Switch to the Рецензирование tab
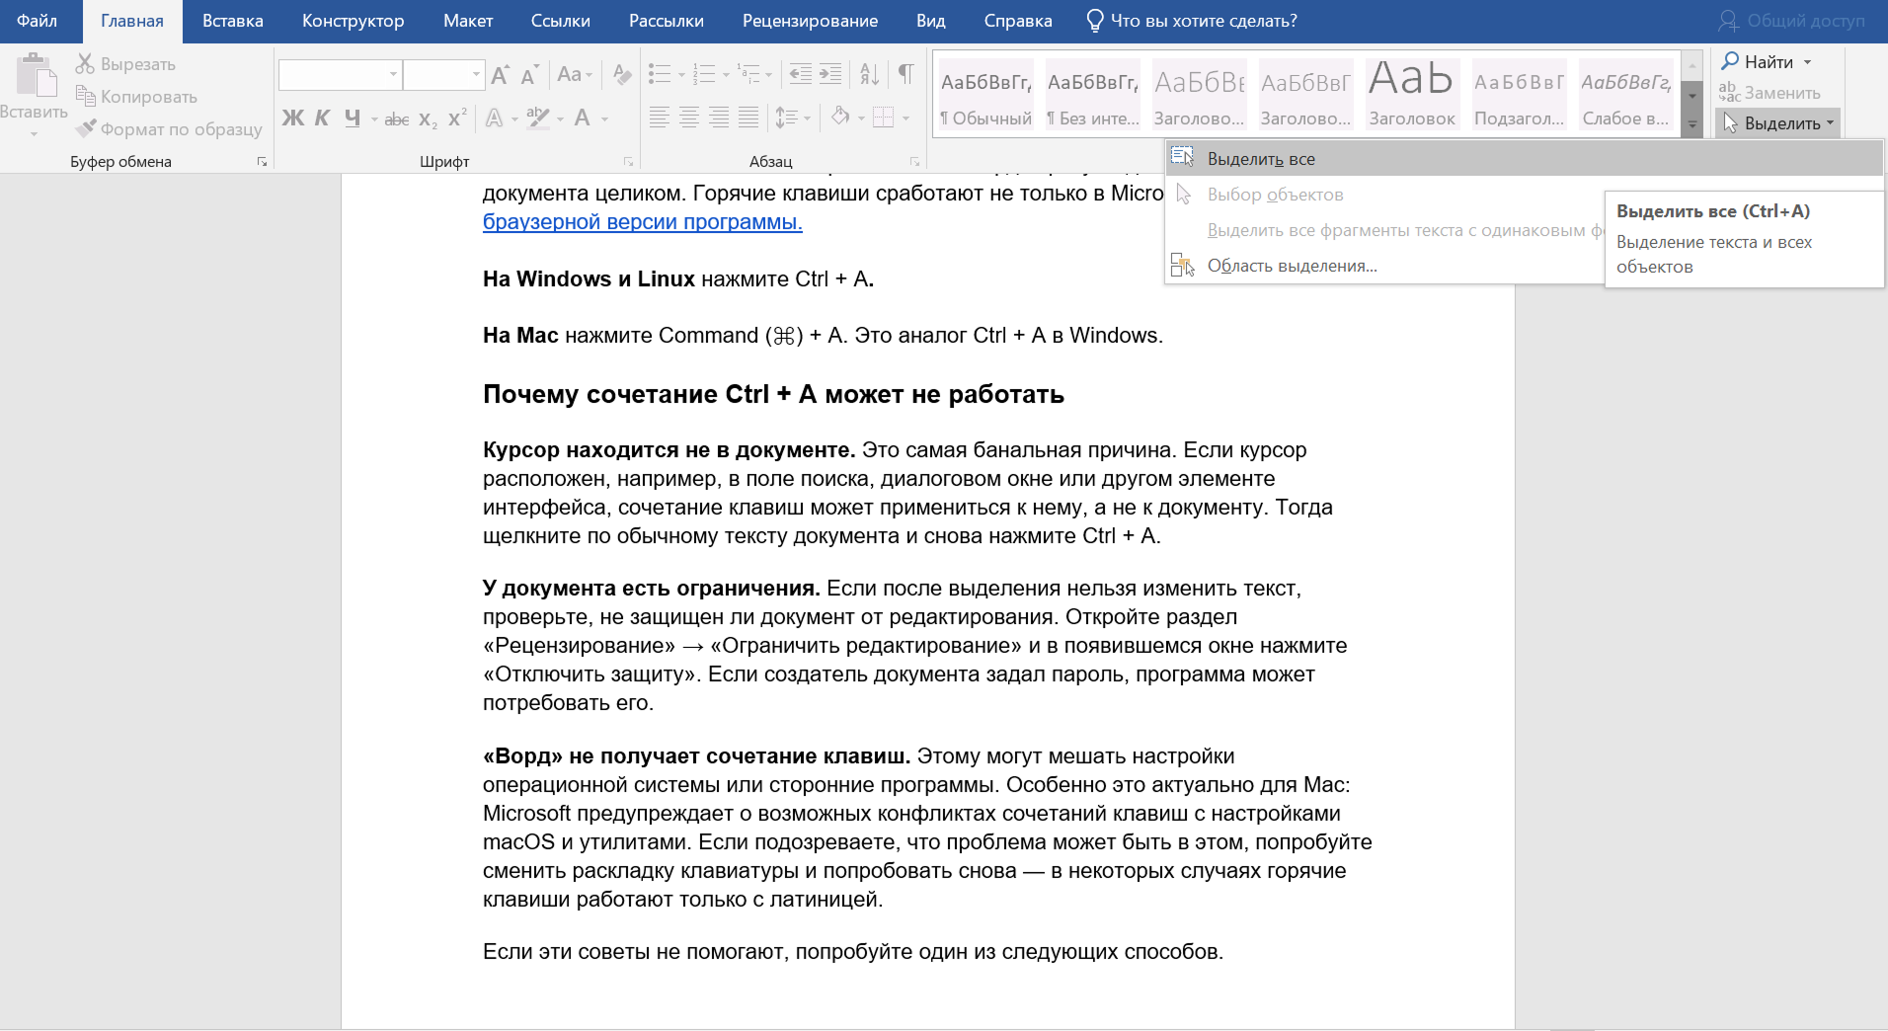1888x1031 pixels. click(x=810, y=21)
